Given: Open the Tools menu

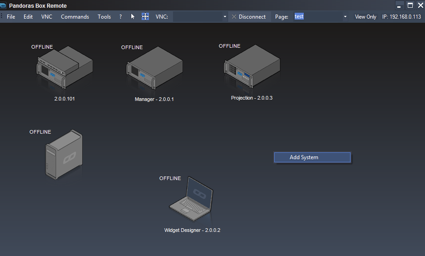Looking at the screenshot, I should point(104,17).
